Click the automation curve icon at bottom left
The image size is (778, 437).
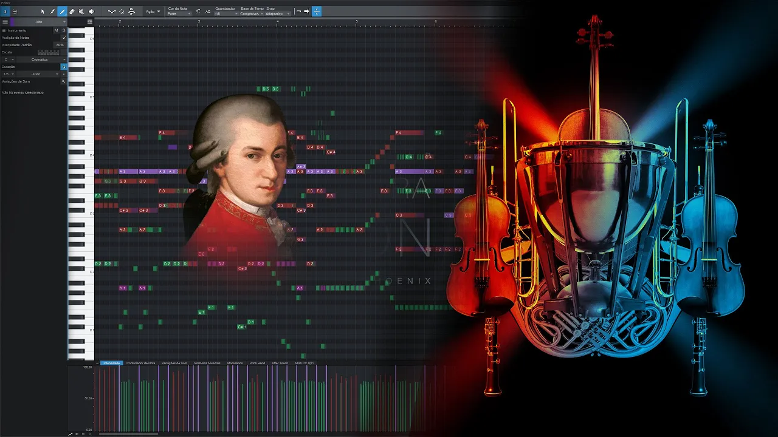(x=71, y=434)
